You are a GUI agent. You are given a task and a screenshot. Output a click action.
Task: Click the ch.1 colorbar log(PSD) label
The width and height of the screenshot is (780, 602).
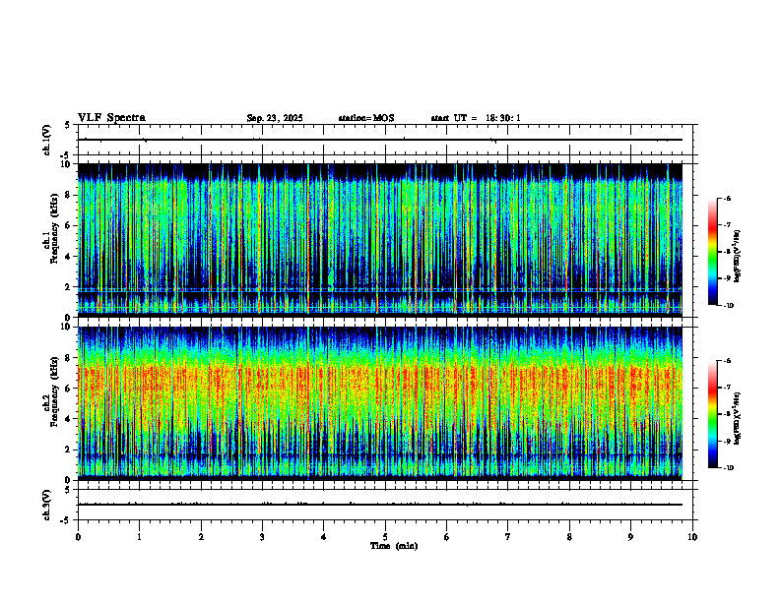tap(738, 257)
